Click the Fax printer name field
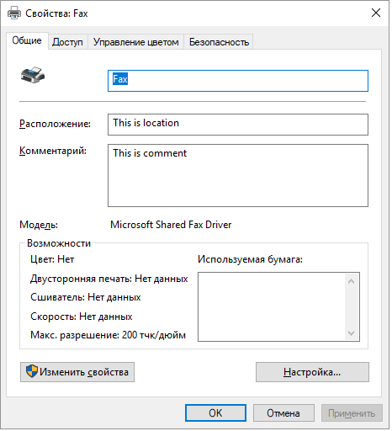 [239, 81]
